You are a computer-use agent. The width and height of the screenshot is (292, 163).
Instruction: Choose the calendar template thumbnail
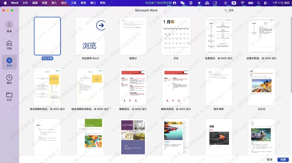(176, 36)
